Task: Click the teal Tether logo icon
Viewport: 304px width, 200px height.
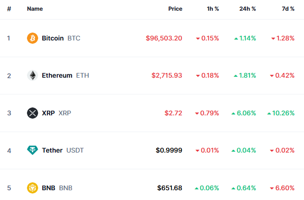Action: click(33, 150)
